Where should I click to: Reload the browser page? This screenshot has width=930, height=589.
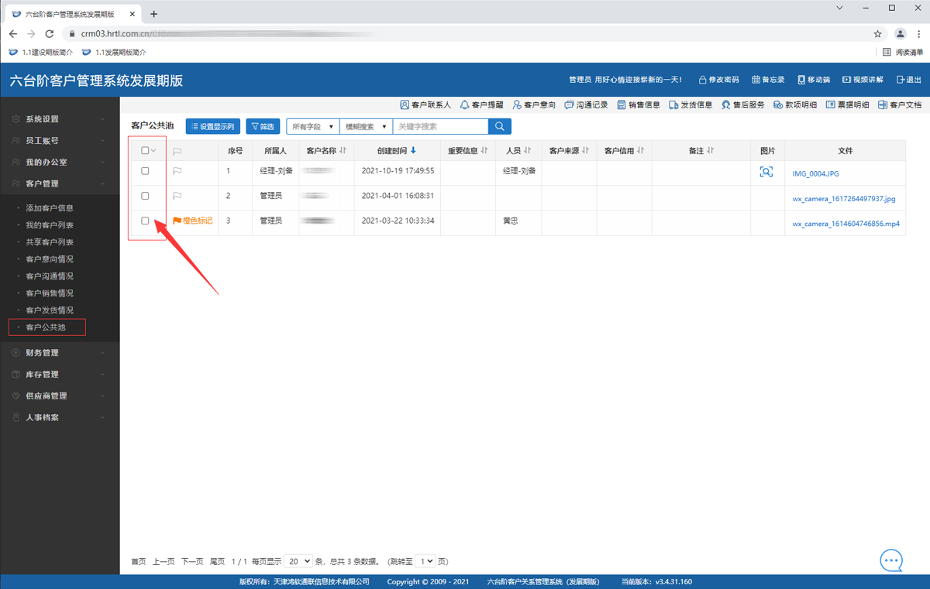tap(50, 34)
